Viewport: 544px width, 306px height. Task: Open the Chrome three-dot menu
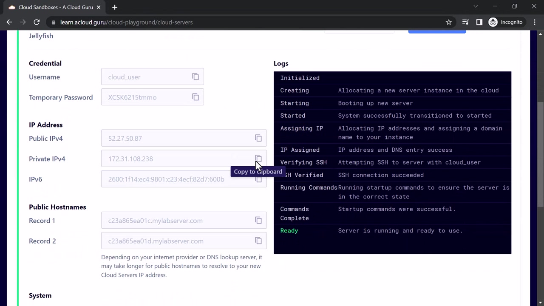535,22
